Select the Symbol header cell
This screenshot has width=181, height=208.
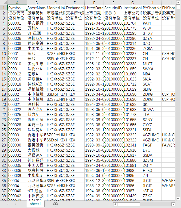(x=17, y=8)
